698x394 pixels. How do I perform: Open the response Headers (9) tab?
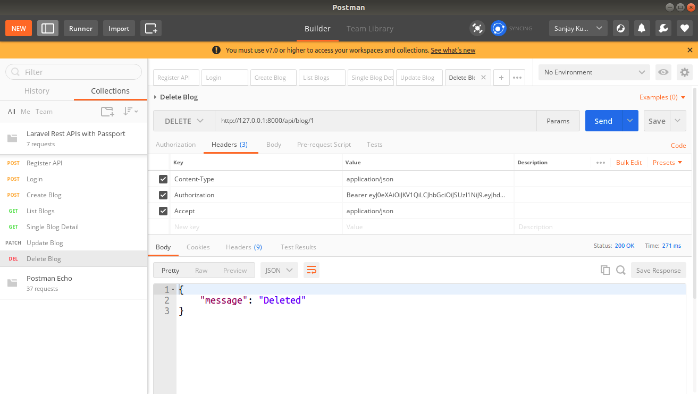pyautogui.click(x=244, y=247)
